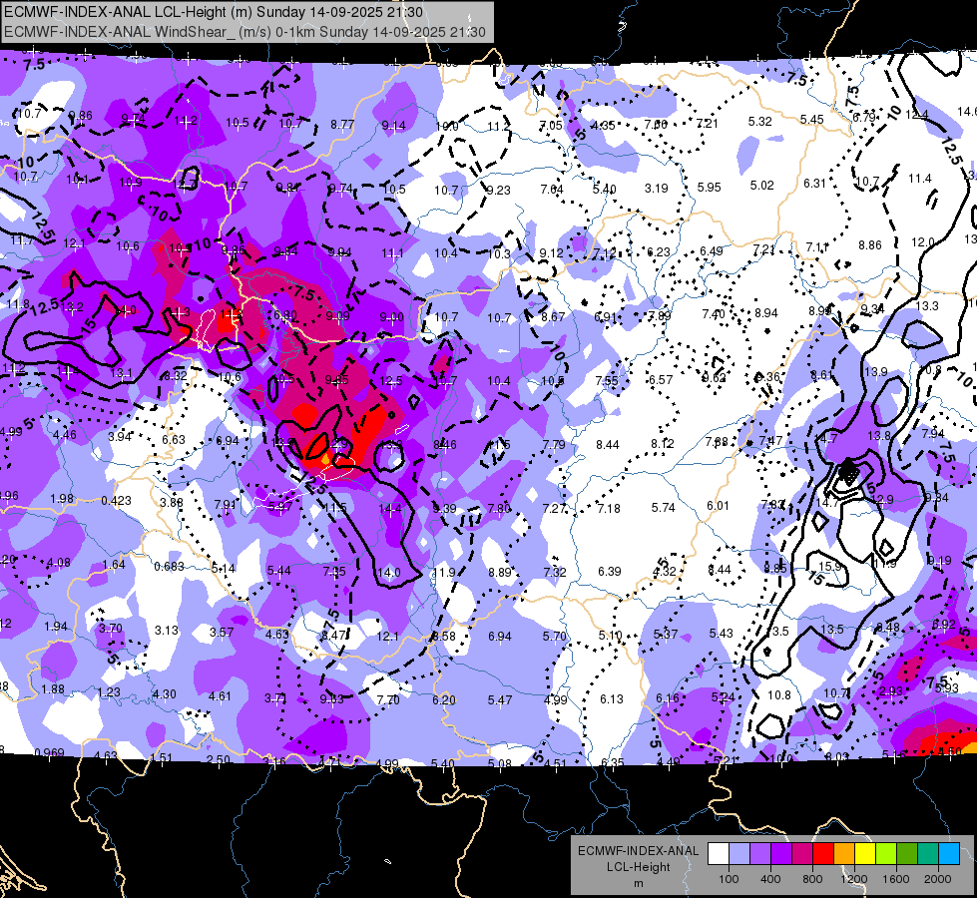Click the wind shear value "1.98"
Screen dimensions: 977x898
pos(62,499)
